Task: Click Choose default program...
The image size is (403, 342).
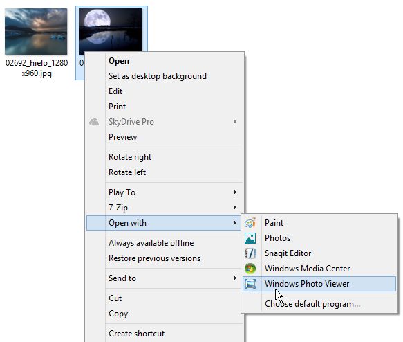Action: [x=319, y=304]
